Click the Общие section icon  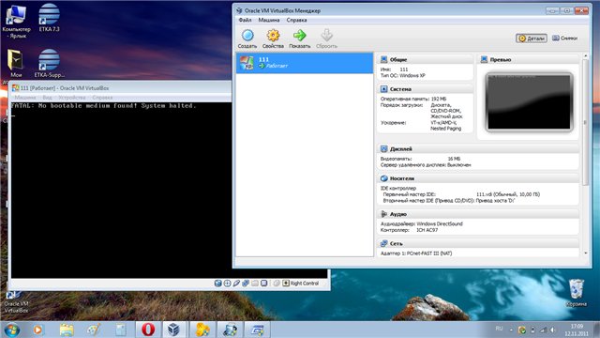[383, 59]
